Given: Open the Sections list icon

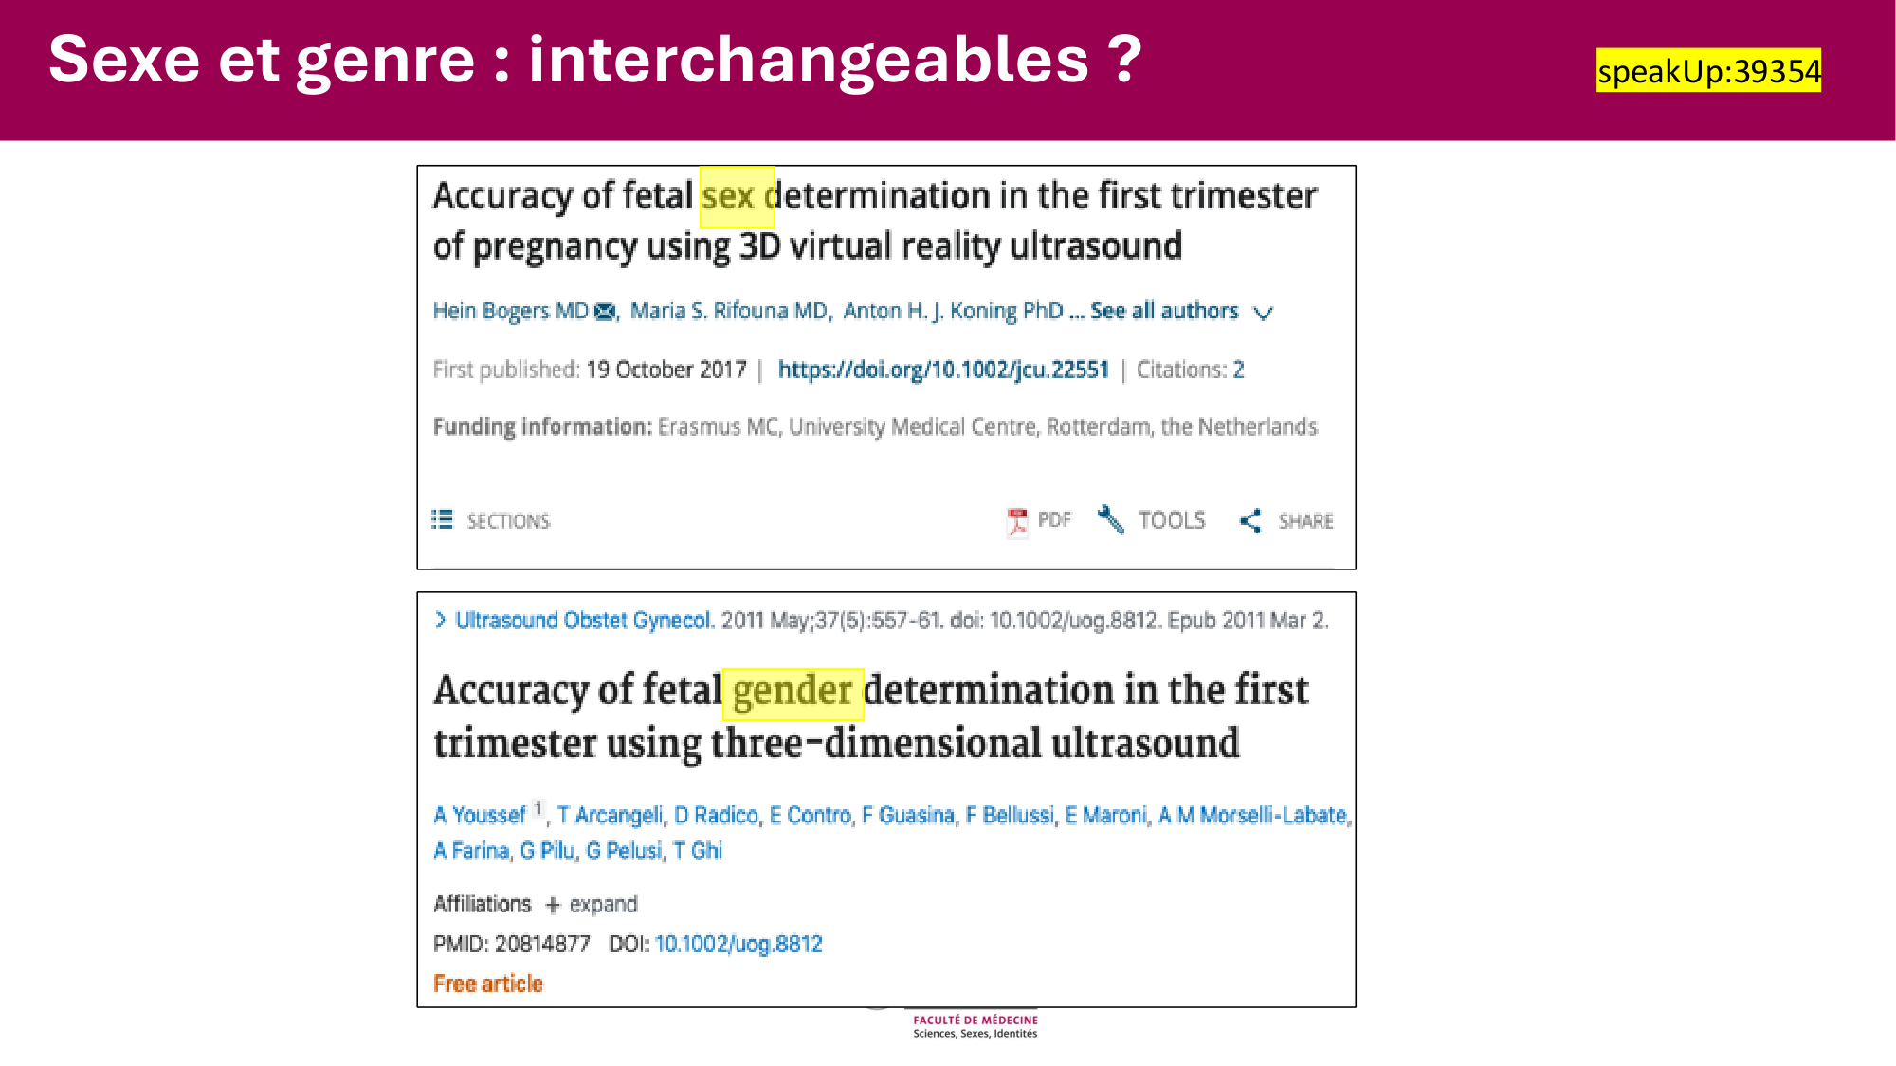Looking at the screenshot, I should 443,519.
